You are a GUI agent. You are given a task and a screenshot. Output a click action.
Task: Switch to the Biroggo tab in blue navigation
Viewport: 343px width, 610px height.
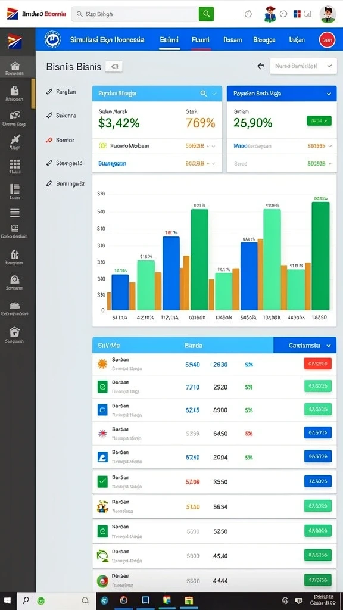[264, 40]
